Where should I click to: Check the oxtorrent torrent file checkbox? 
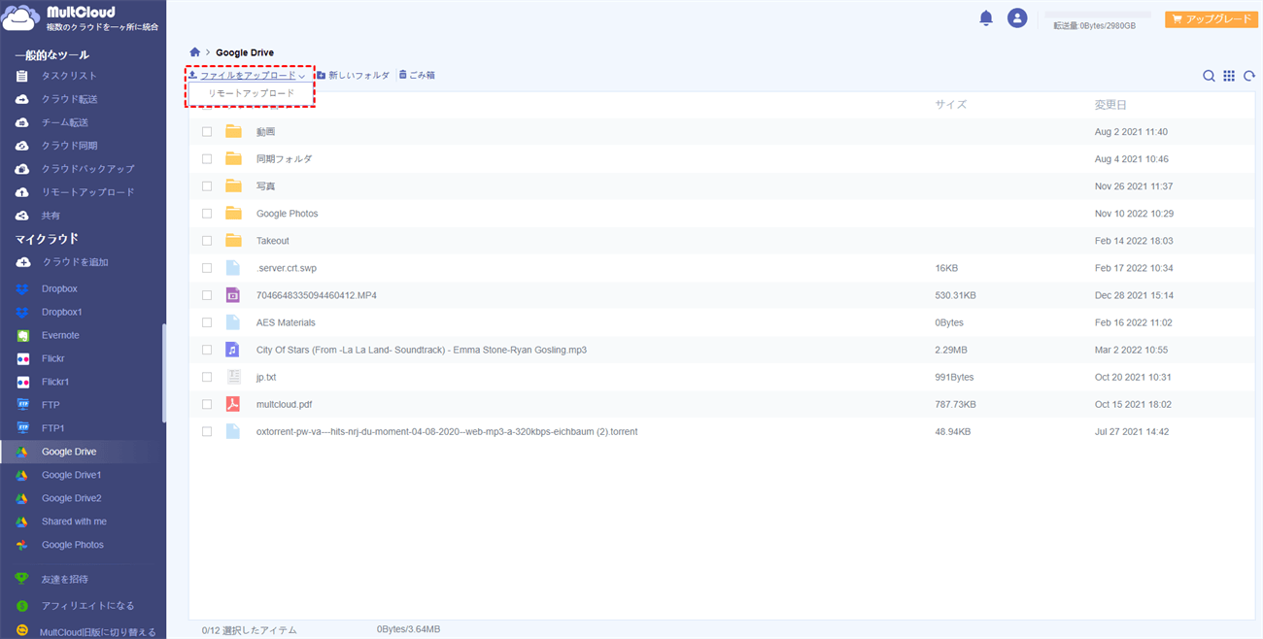click(x=207, y=430)
